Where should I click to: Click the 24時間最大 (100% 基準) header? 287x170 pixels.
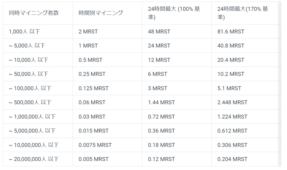174,13
